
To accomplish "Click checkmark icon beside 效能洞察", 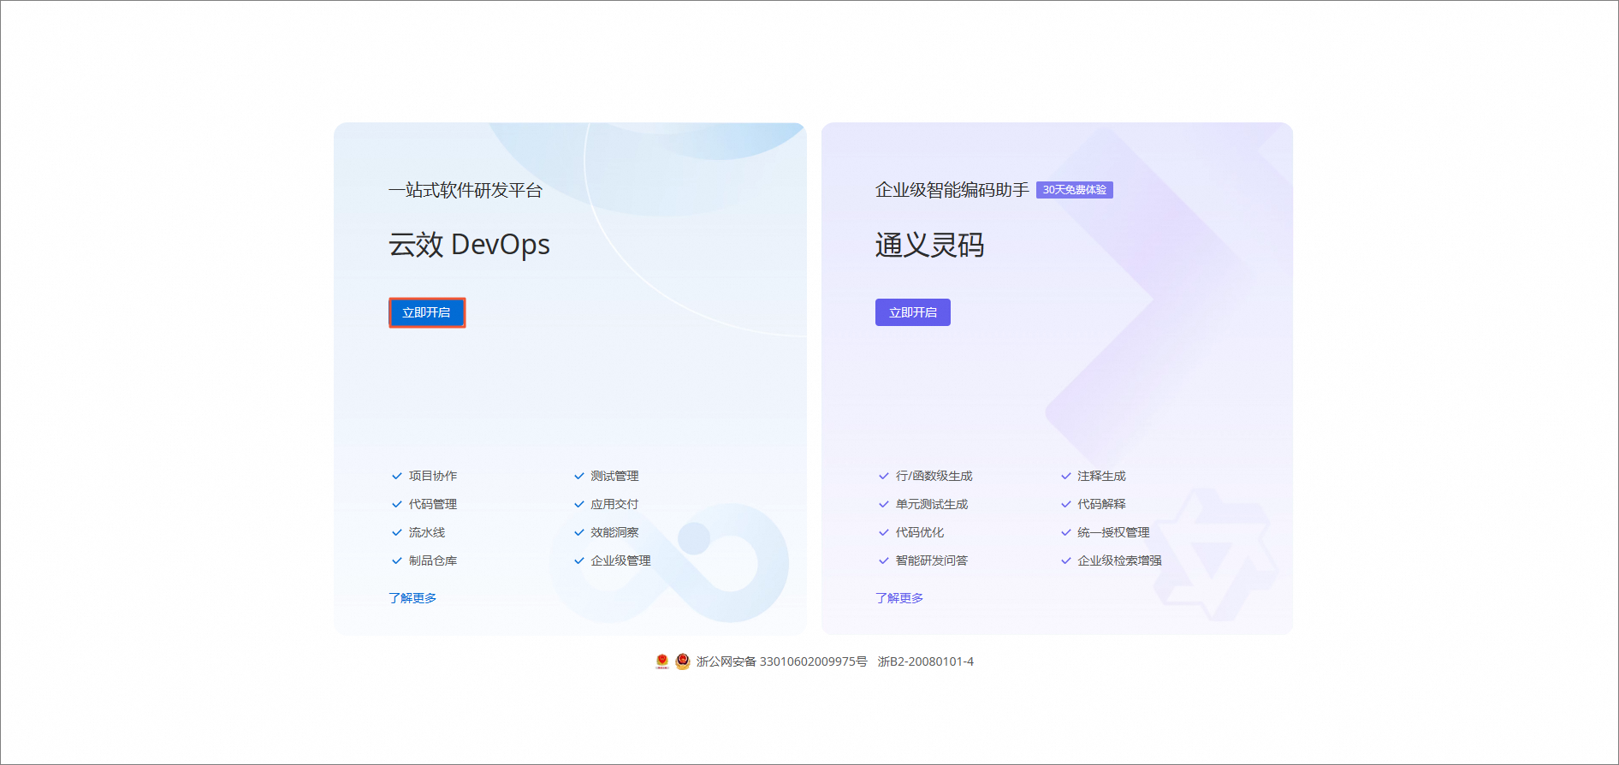I will pyautogui.click(x=579, y=532).
